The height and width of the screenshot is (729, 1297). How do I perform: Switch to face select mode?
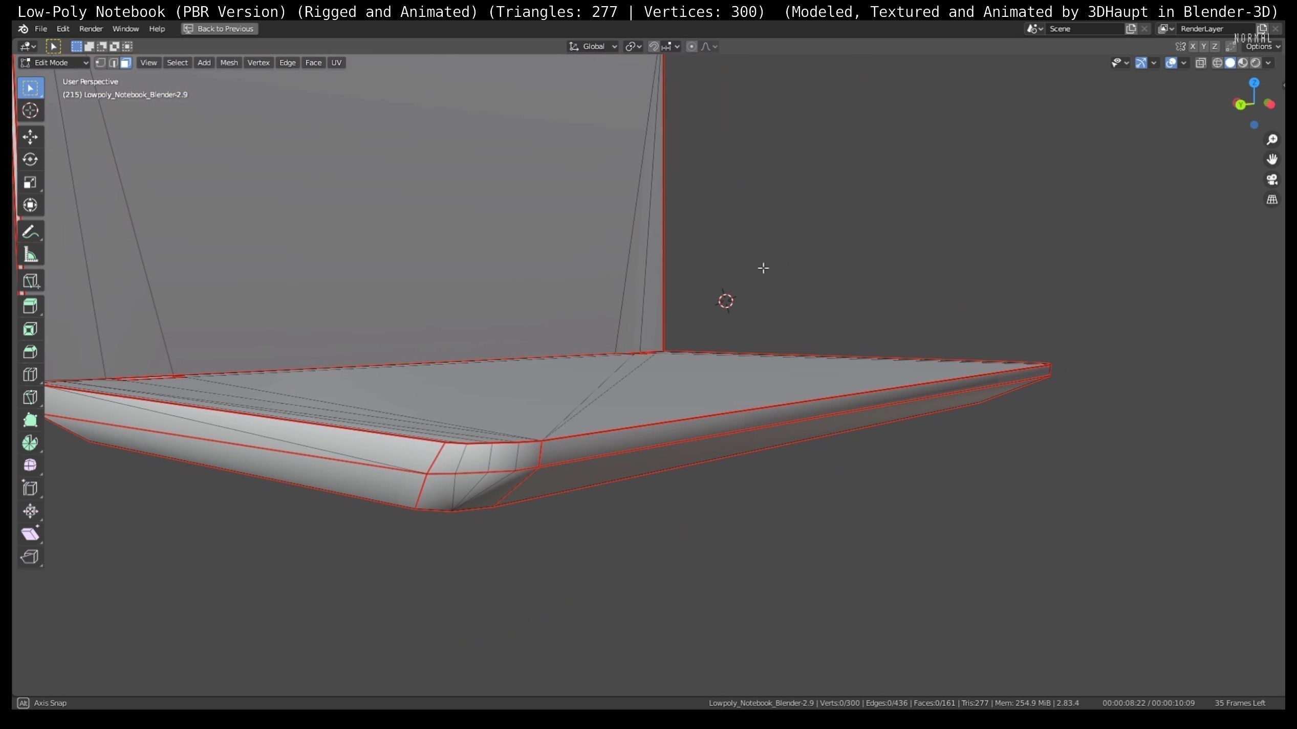coord(126,63)
